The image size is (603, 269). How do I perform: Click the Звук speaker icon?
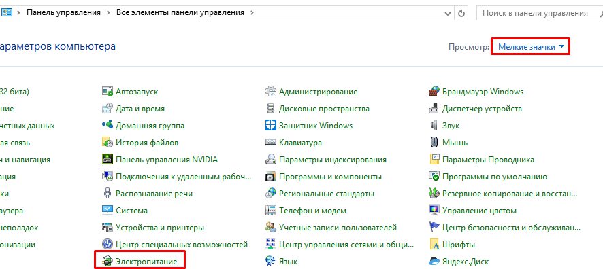click(434, 126)
